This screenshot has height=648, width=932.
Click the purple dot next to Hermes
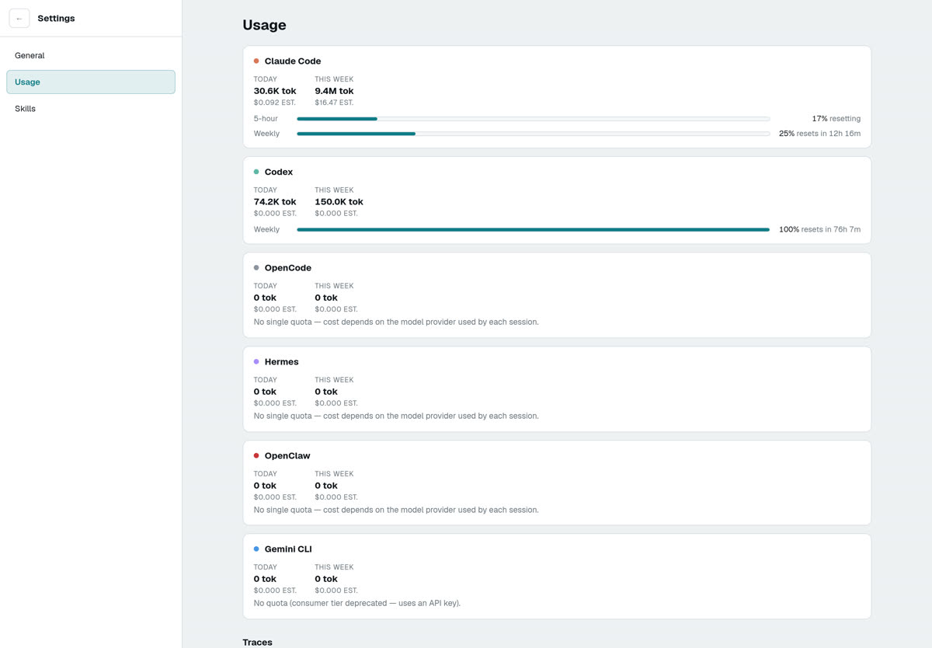[256, 361]
